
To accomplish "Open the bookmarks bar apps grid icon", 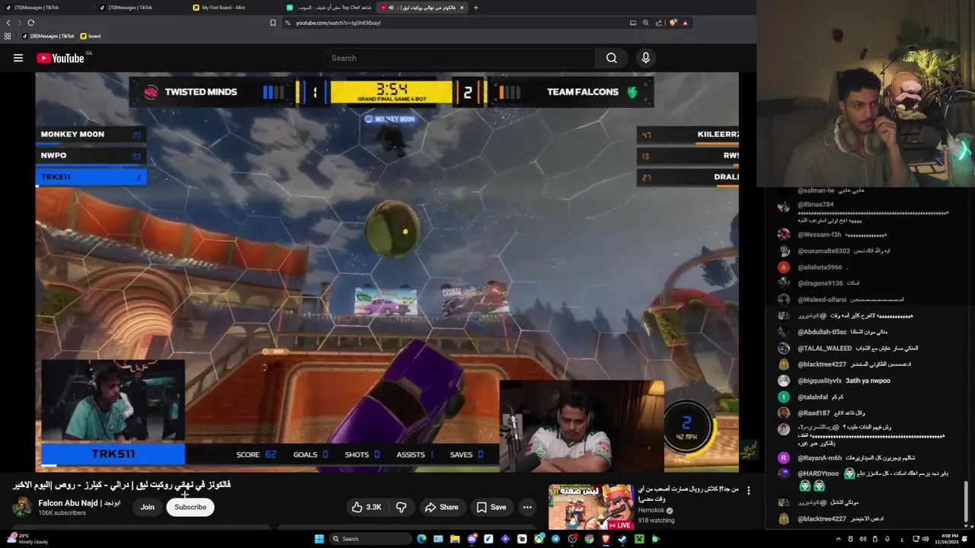I will click(x=8, y=36).
